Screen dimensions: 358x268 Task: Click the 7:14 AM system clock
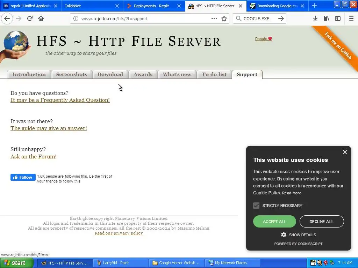[x=345, y=263]
